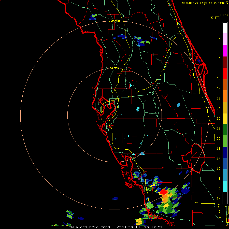Click the 10 legend value
This screenshot has width=229, height=229.
click(x=219, y=168)
